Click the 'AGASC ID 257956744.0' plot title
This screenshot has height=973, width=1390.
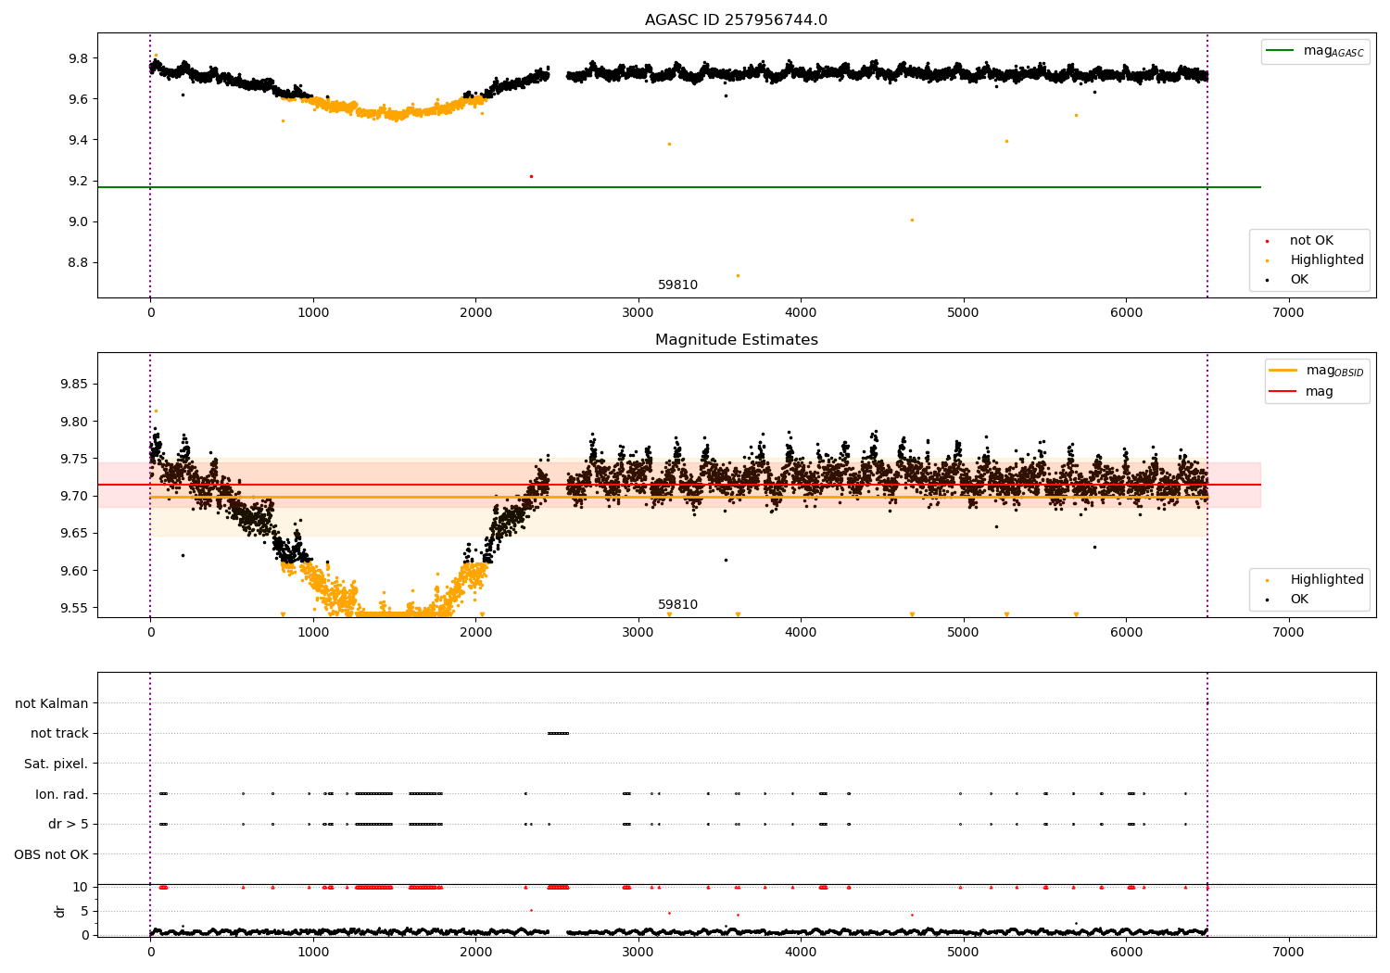click(736, 20)
